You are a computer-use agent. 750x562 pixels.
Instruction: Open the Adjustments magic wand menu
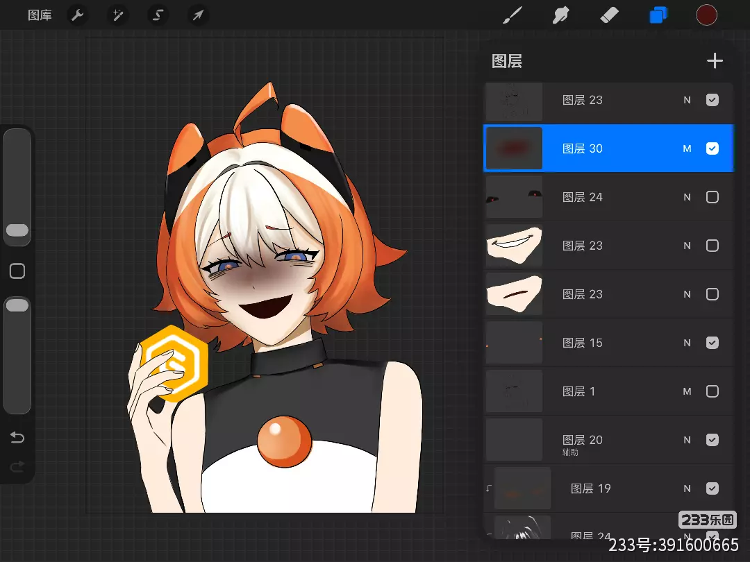point(117,15)
